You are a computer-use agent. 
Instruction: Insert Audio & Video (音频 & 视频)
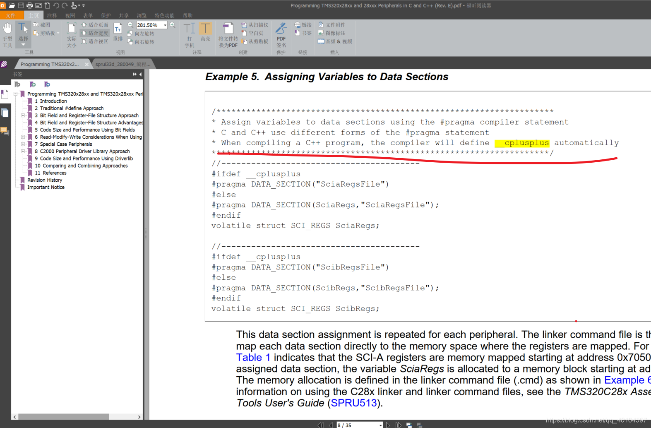[x=335, y=41]
